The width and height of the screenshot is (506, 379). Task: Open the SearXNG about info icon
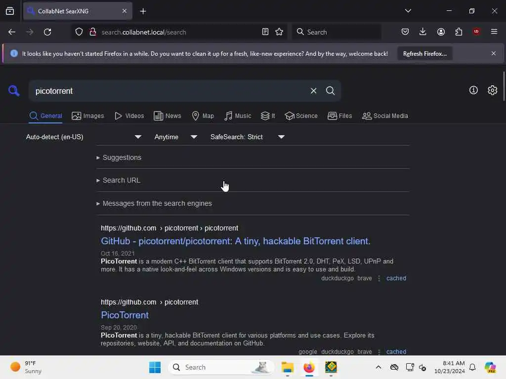click(x=473, y=90)
